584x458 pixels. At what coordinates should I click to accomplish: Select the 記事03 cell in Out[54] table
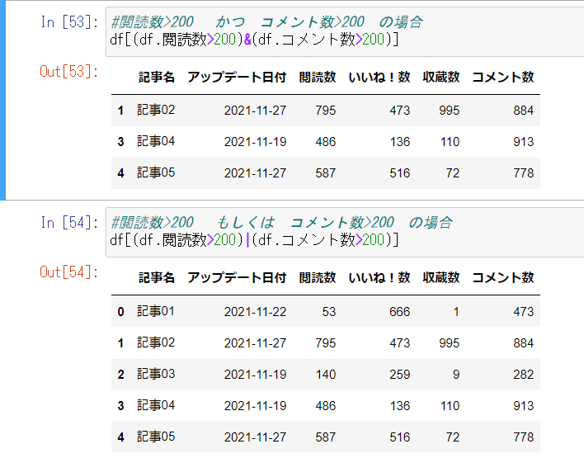coord(156,375)
